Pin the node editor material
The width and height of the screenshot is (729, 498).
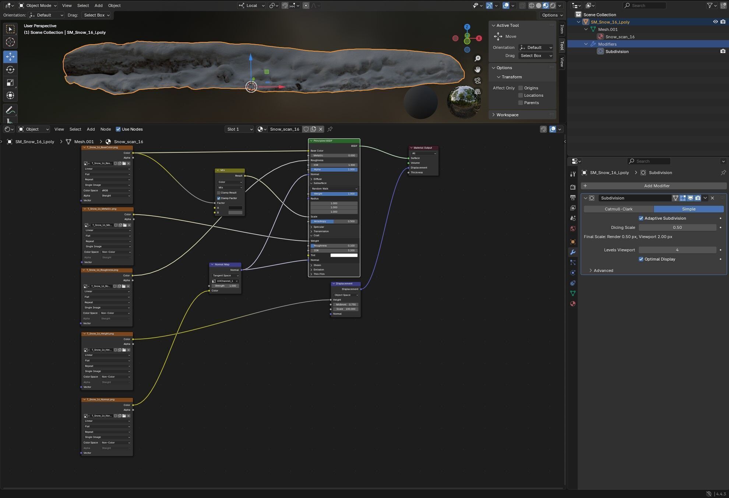[x=330, y=129]
